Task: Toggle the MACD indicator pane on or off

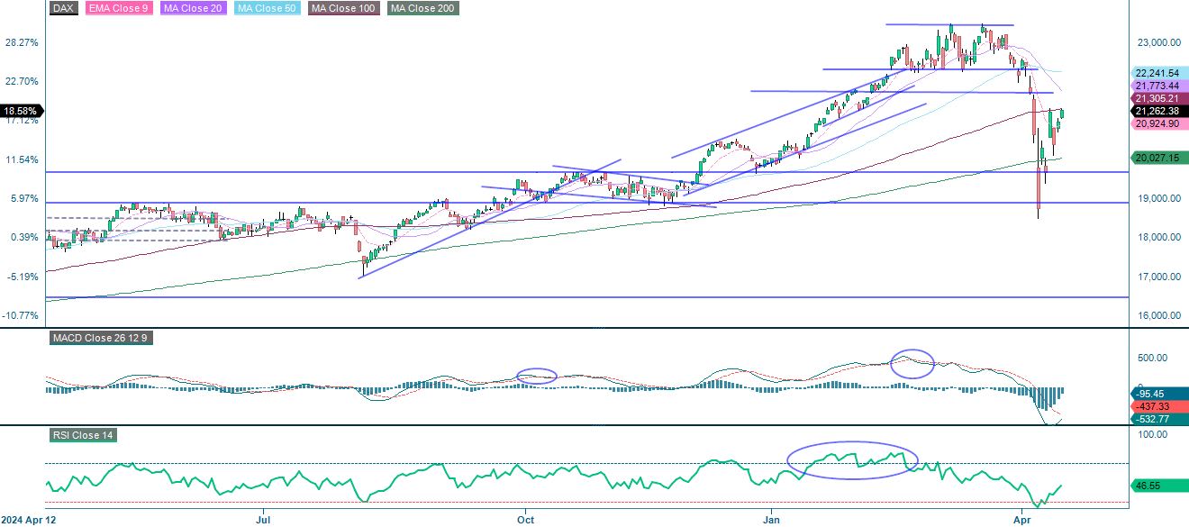Action: (102, 338)
